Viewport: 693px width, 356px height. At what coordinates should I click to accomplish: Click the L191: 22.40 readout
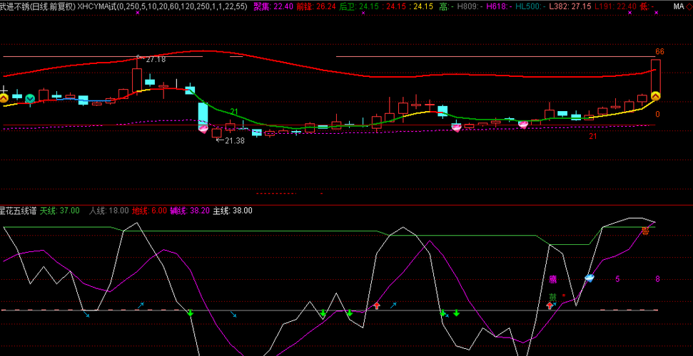(616, 6)
